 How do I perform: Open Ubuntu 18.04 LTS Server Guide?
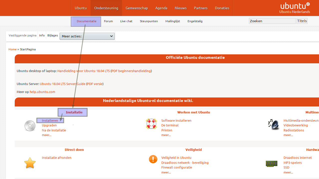63,84
